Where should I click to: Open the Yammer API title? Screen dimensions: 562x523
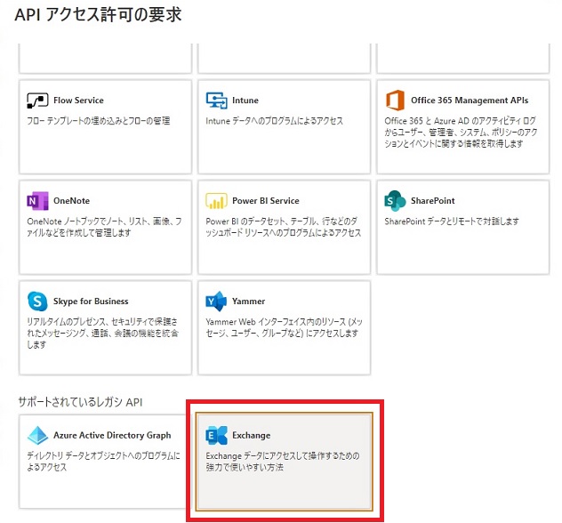coord(248,302)
